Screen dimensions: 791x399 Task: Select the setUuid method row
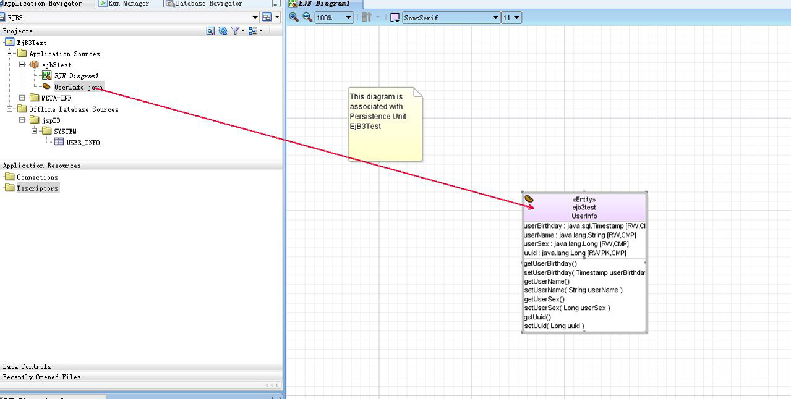pos(554,326)
